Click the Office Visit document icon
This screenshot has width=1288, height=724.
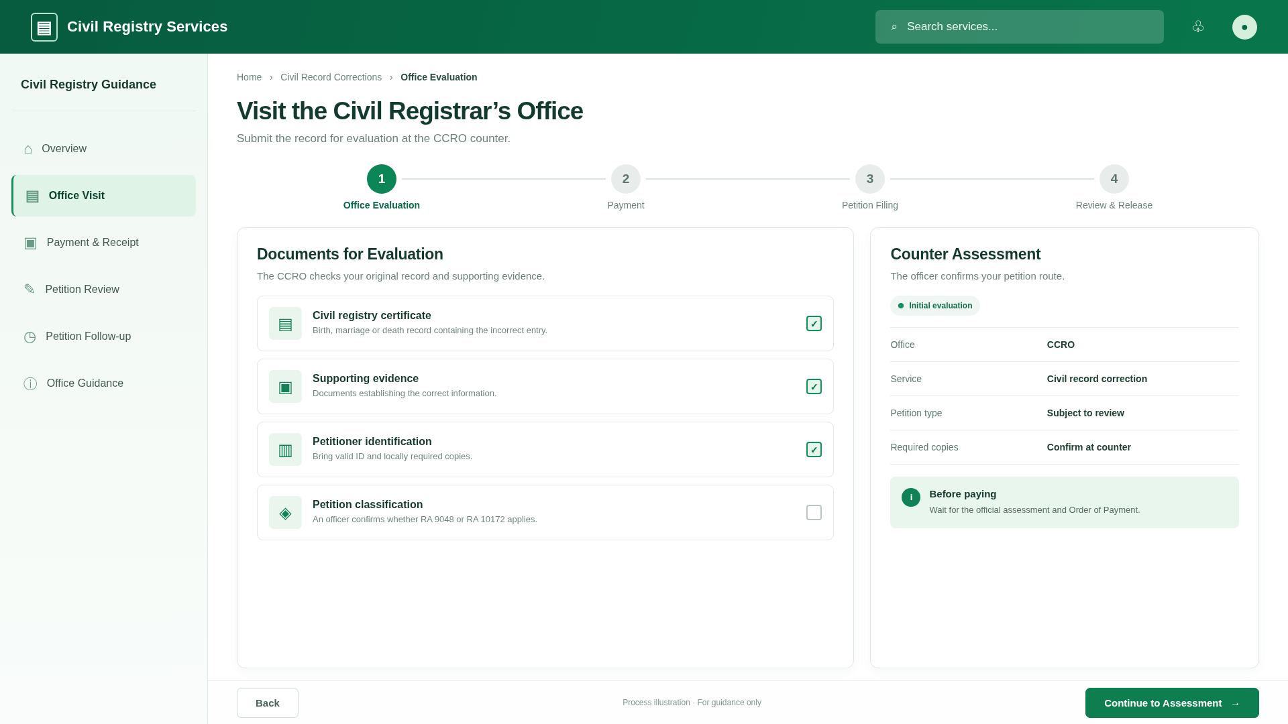32,196
